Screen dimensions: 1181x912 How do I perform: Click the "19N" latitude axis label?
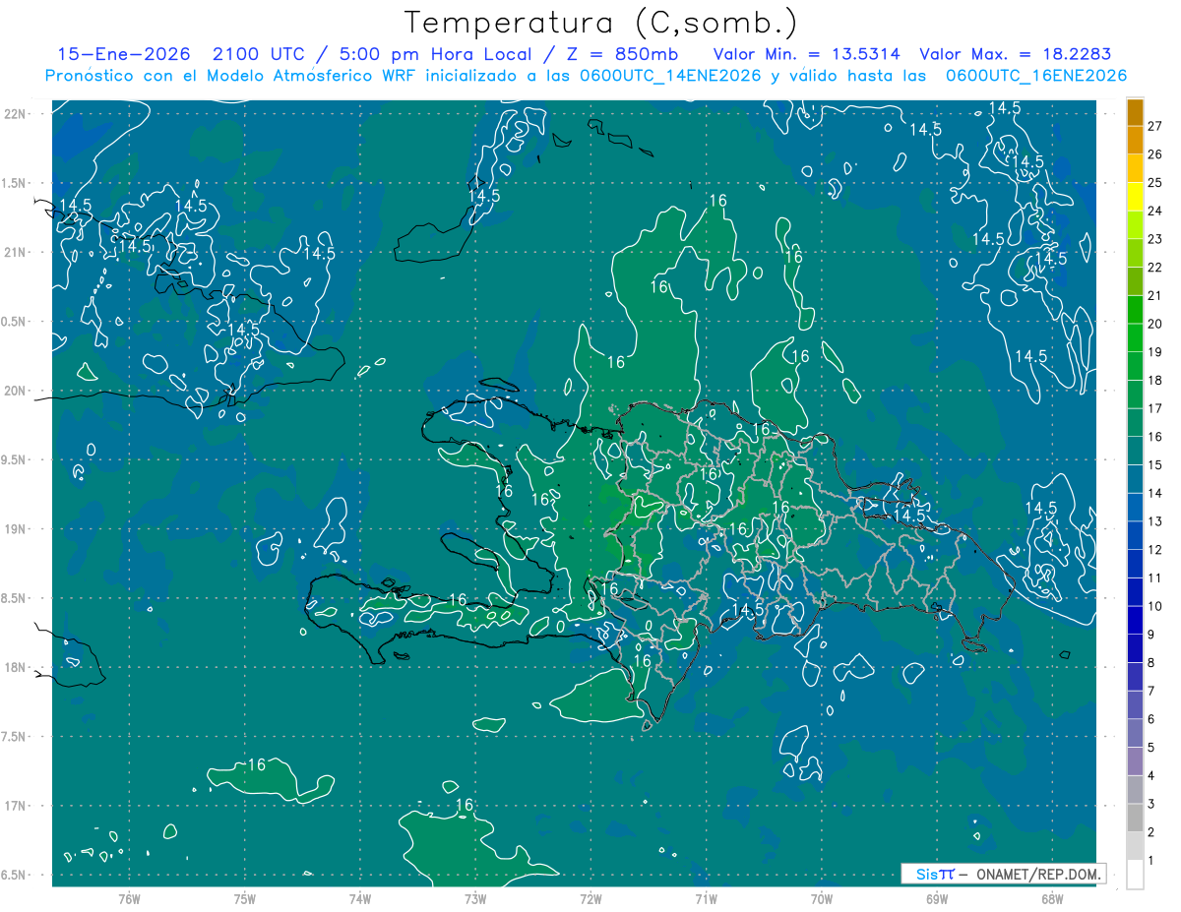[x=15, y=529]
